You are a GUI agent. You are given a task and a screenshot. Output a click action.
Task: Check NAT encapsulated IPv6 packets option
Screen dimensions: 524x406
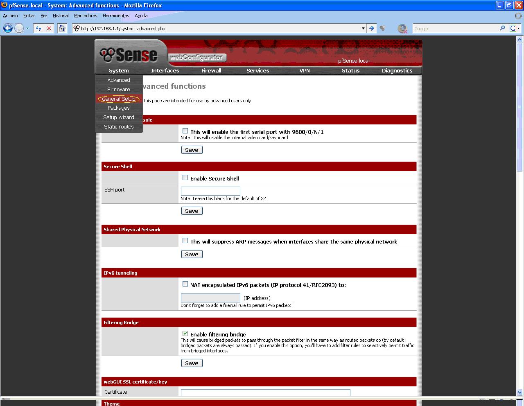(185, 284)
